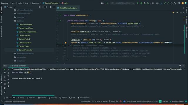Change UTF-8 file encoding in status bar

click(97, 101)
